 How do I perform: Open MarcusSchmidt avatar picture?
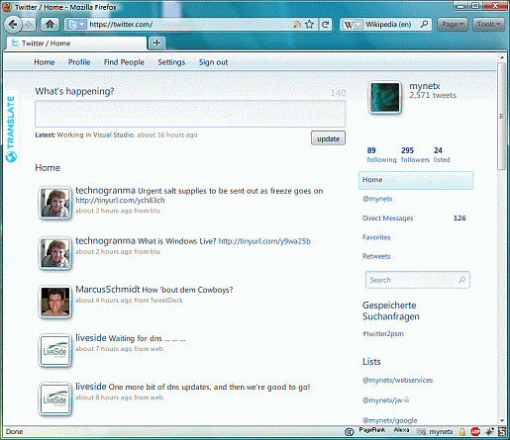click(55, 302)
